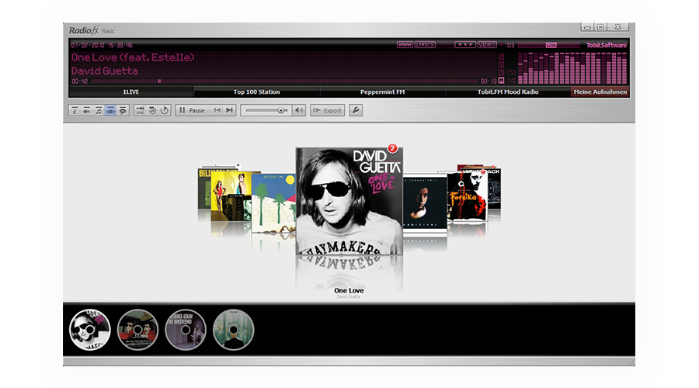Click the "One Love (feat. Estelle)" title text
699x388 pixels.
(x=133, y=57)
